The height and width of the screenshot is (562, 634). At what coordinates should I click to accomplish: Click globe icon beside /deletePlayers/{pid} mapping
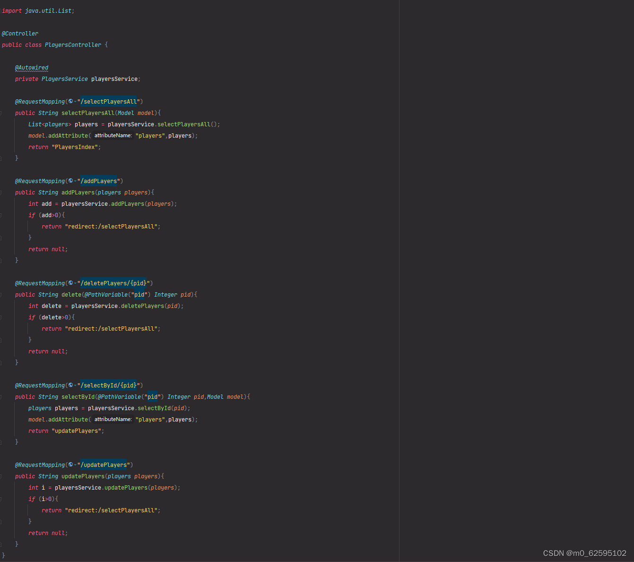69,283
